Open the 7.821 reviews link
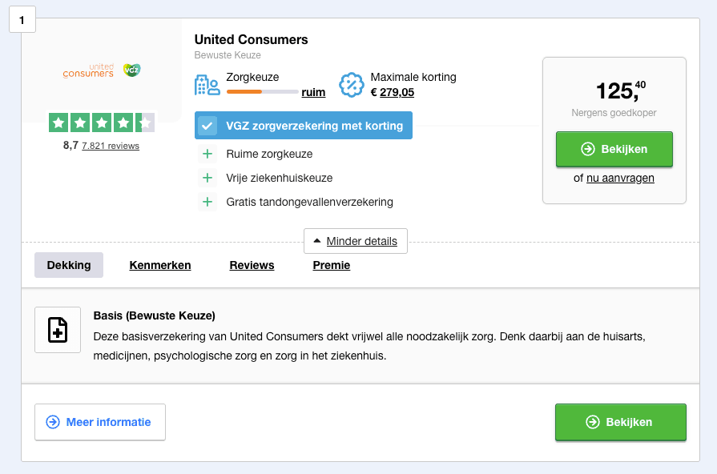 pyautogui.click(x=111, y=146)
